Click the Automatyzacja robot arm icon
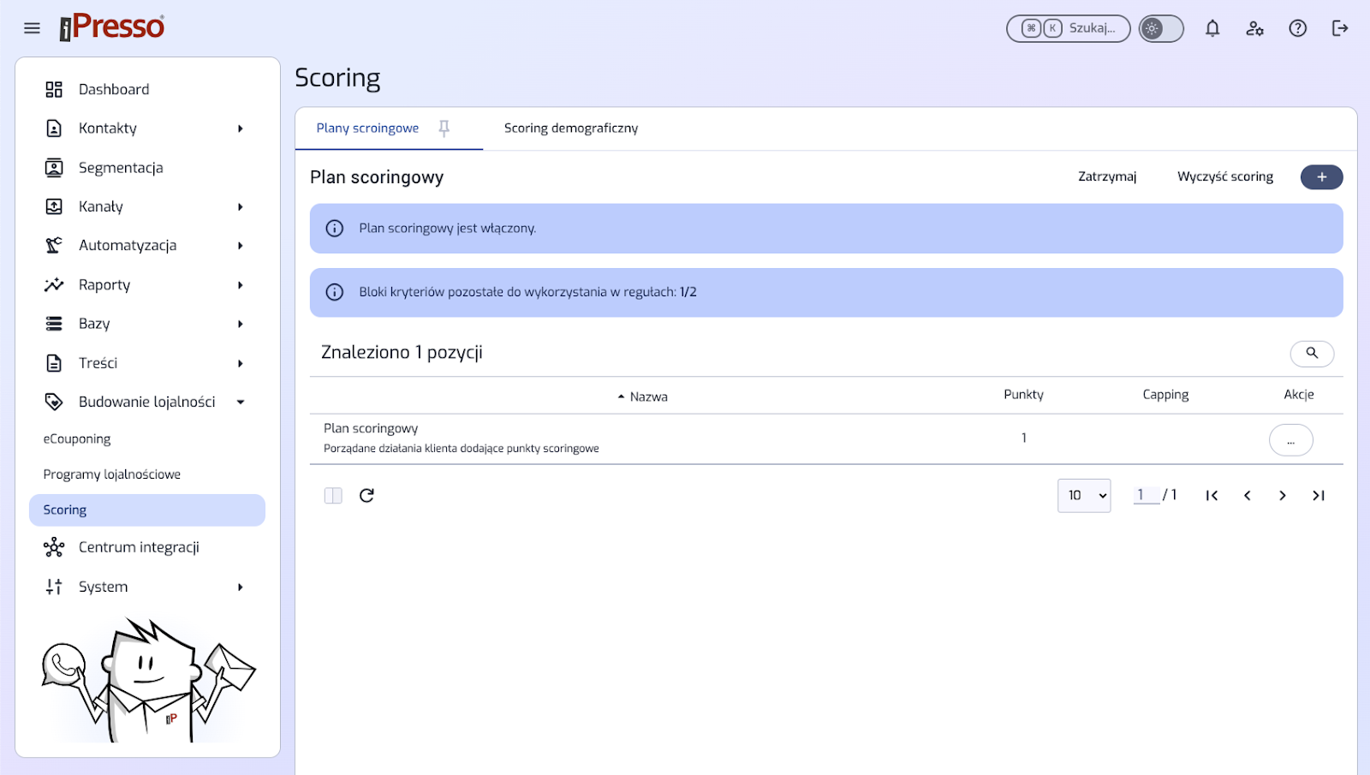 pos(54,246)
